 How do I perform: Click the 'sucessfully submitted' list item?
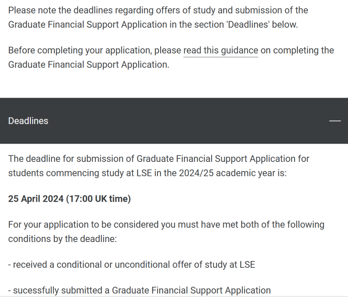[x=140, y=290]
